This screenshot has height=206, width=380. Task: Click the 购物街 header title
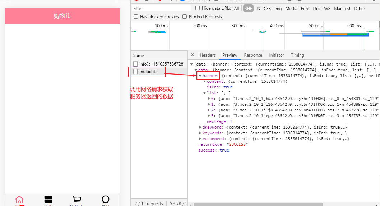62,16
